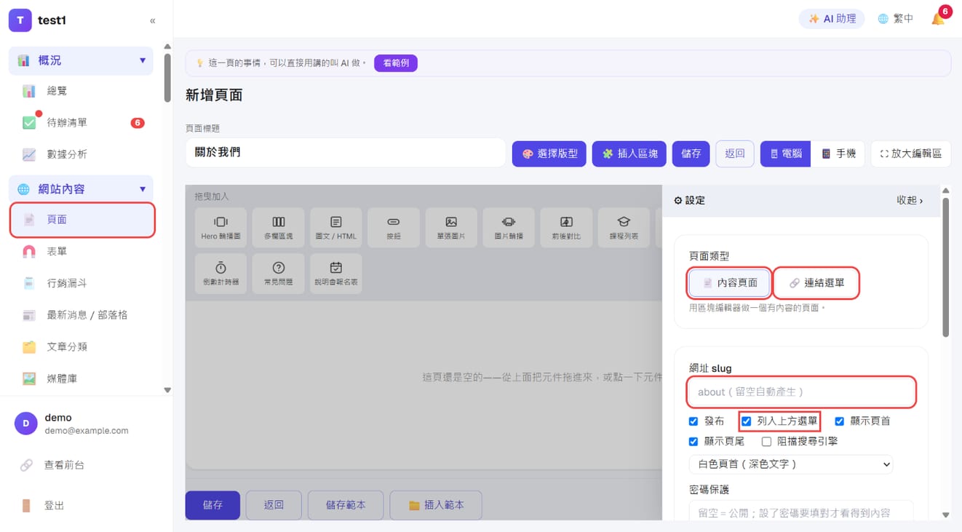
Task: Click the 頁面標題 field containing 關於我們
Action: pyautogui.click(x=346, y=153)
